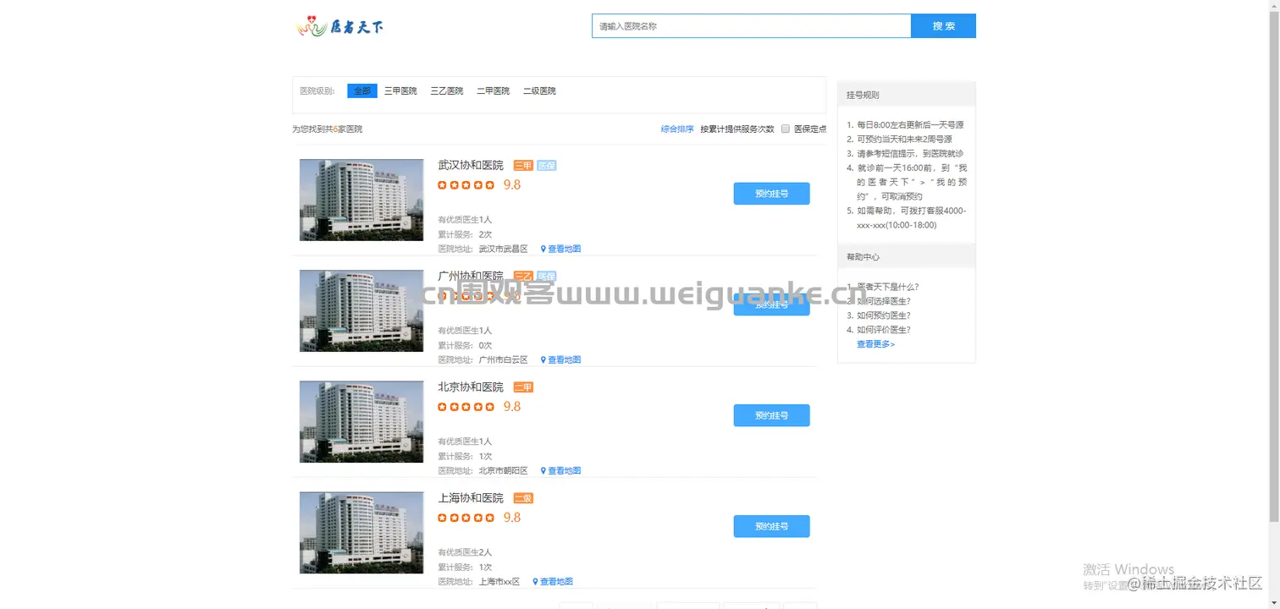
Task: Open the 广州协和医院 building photo
Action: tap(361, 310)
